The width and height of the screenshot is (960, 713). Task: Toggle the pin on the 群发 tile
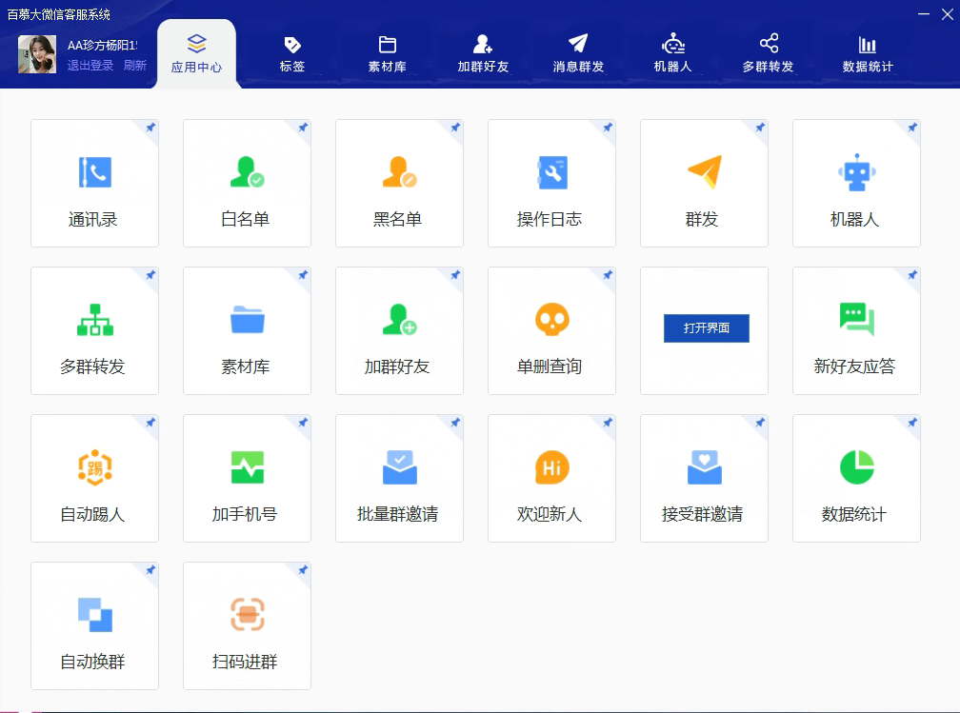tap(759, 128)
